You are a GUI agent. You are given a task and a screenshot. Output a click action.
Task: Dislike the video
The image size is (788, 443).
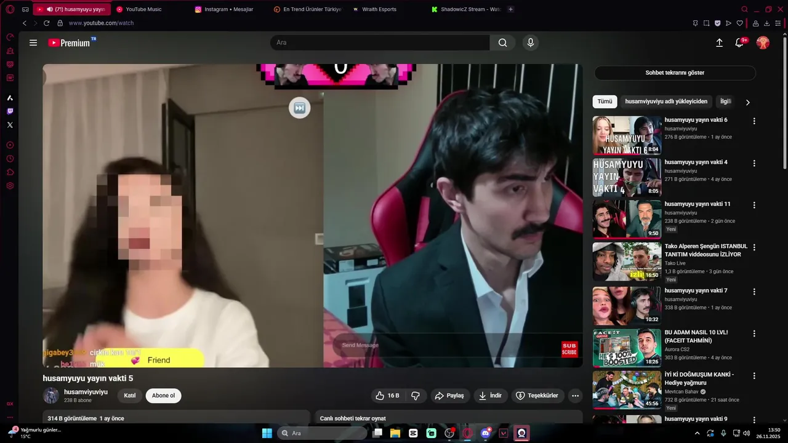pyautogui.click(x=416, y=396)
